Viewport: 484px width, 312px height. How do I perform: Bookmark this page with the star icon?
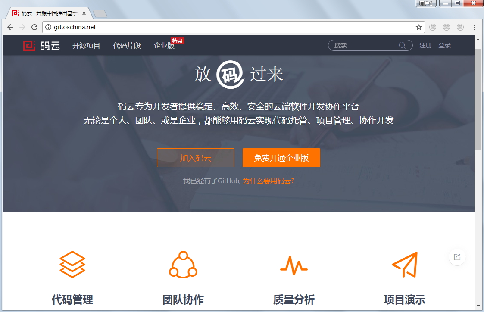pyautogui.click(x=418, y=27)
